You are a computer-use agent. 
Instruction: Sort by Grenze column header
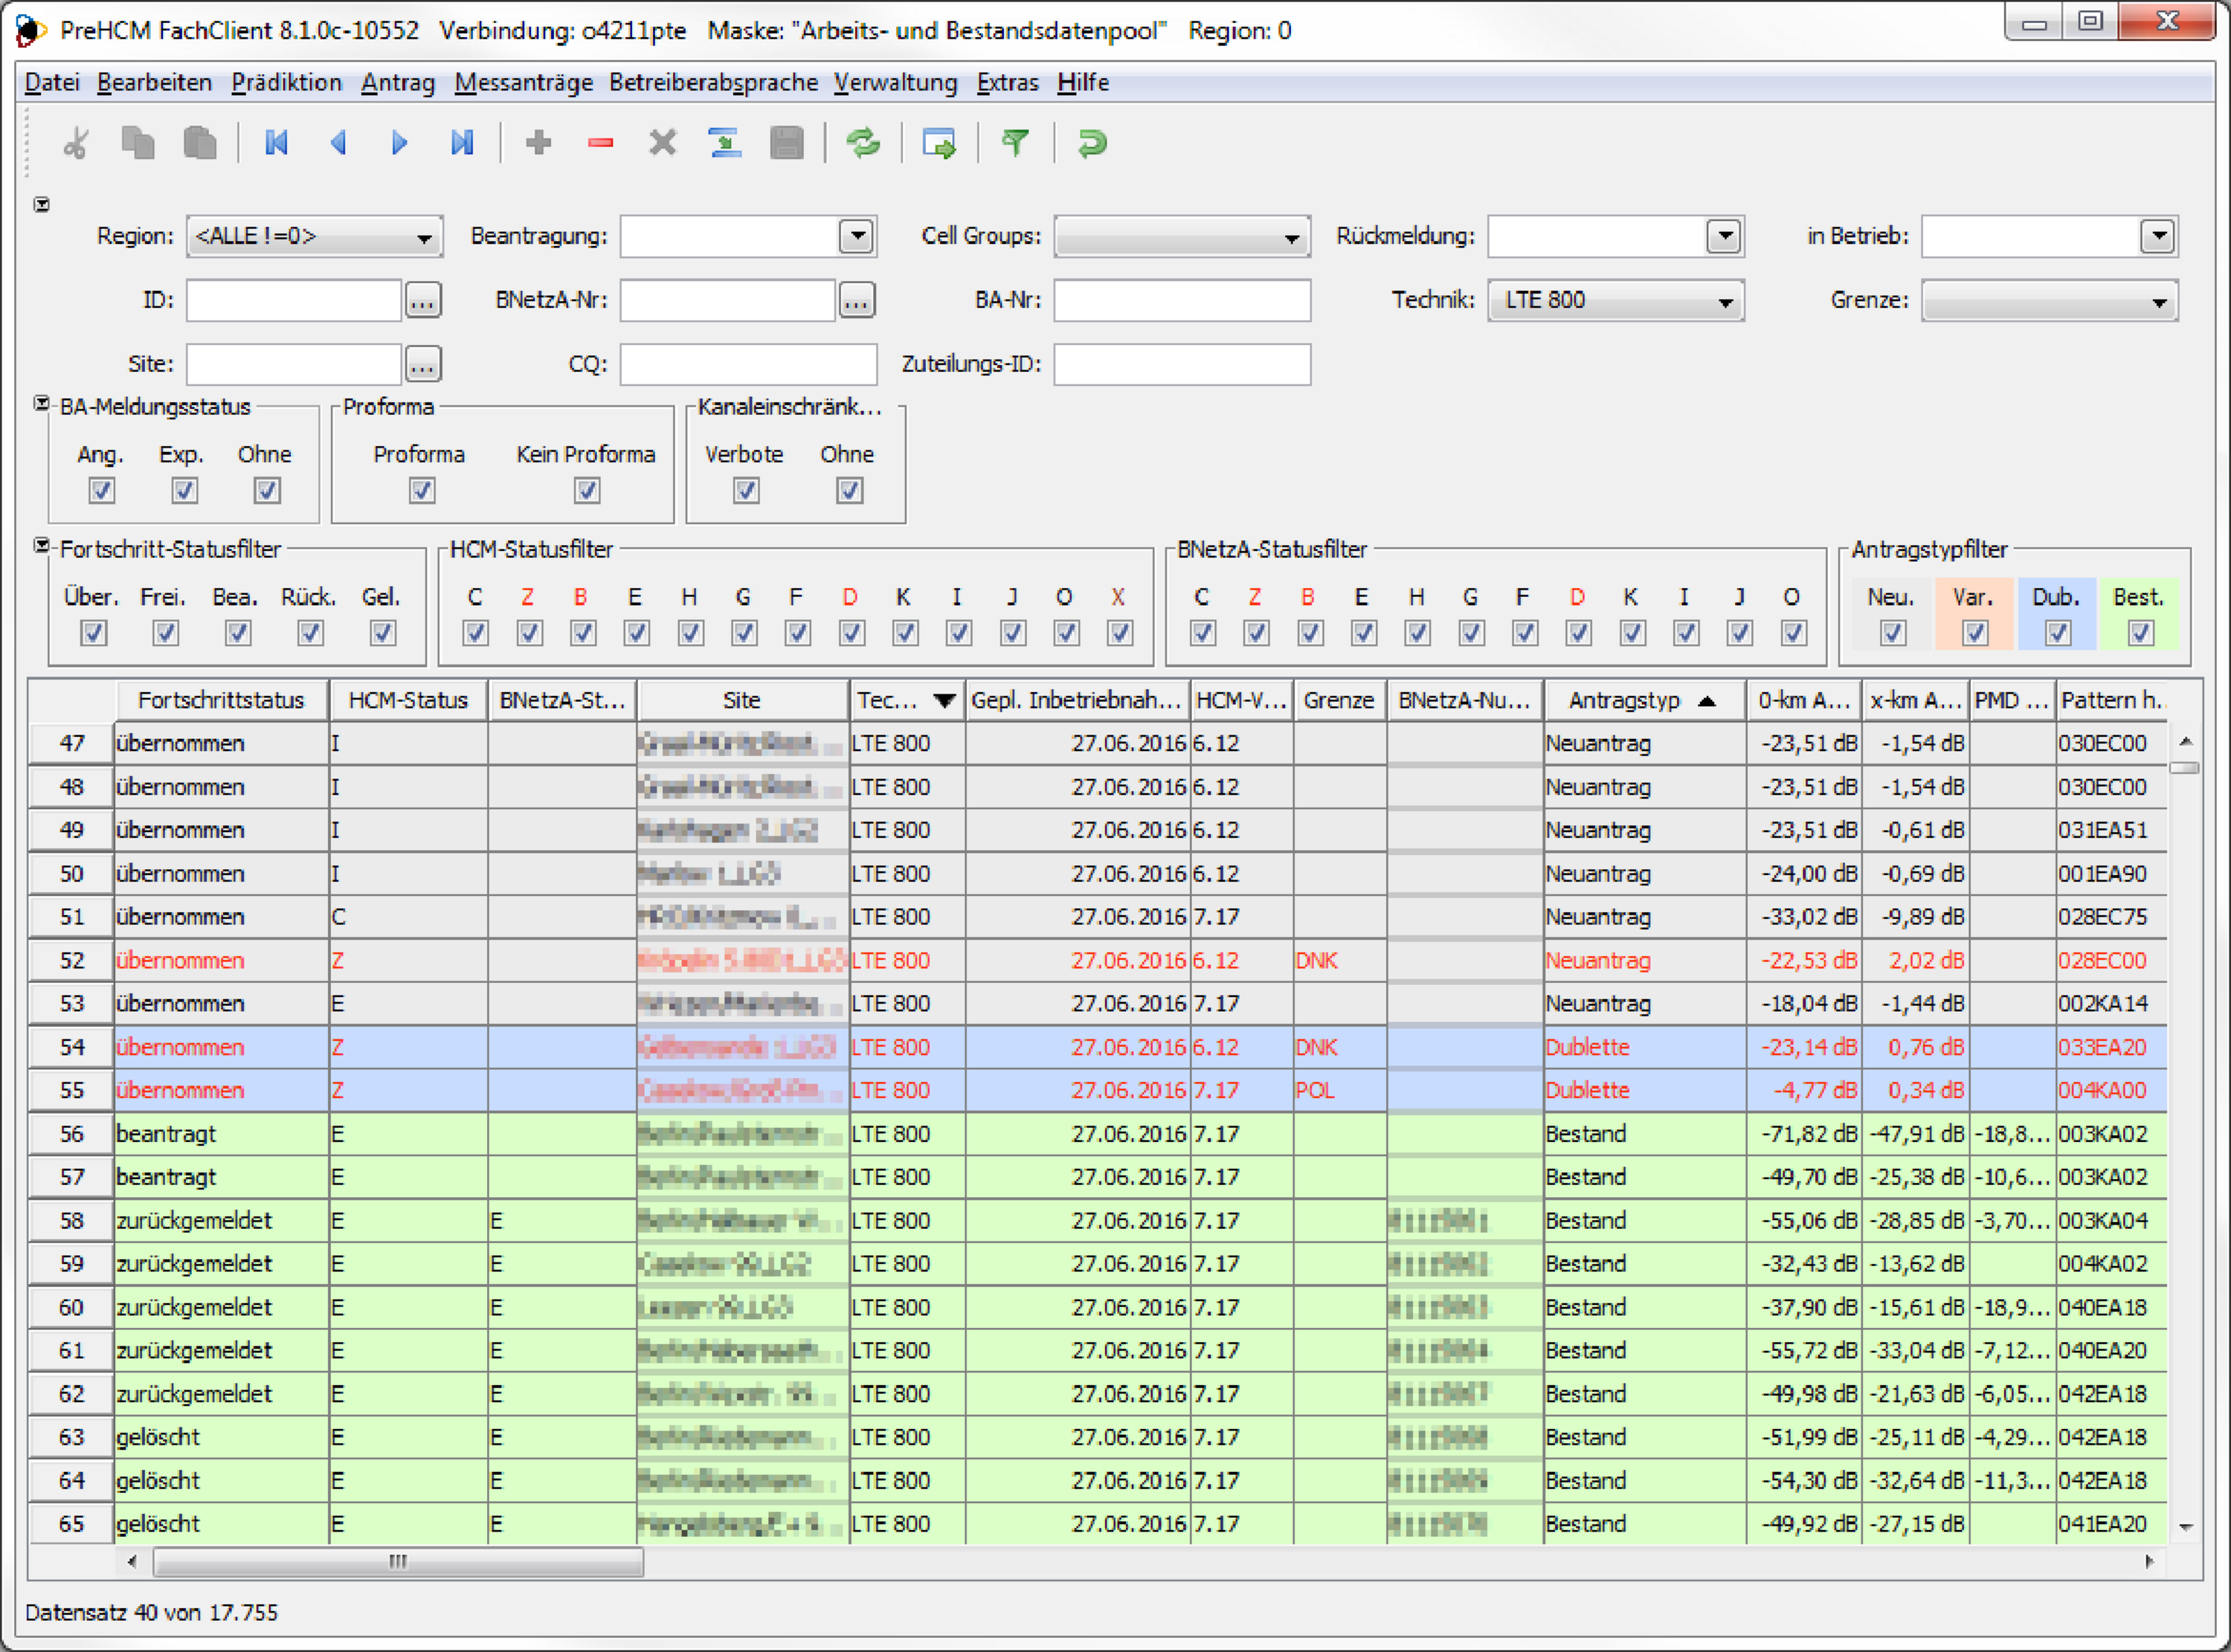(1339, 700)
